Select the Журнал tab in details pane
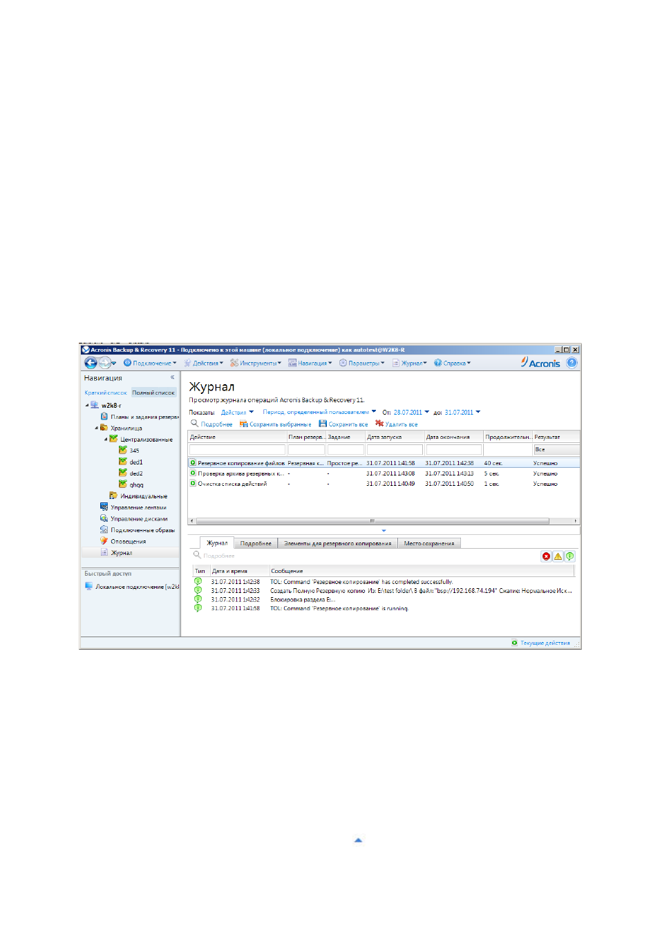 coord(217,543)
